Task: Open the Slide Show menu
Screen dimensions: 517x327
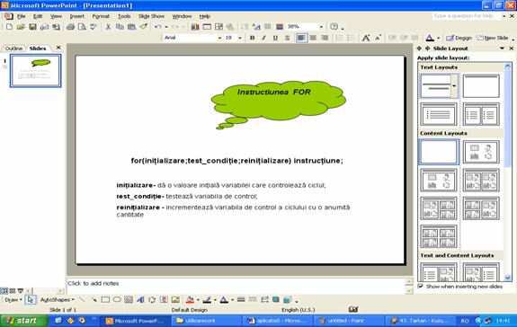Action: 151,16
